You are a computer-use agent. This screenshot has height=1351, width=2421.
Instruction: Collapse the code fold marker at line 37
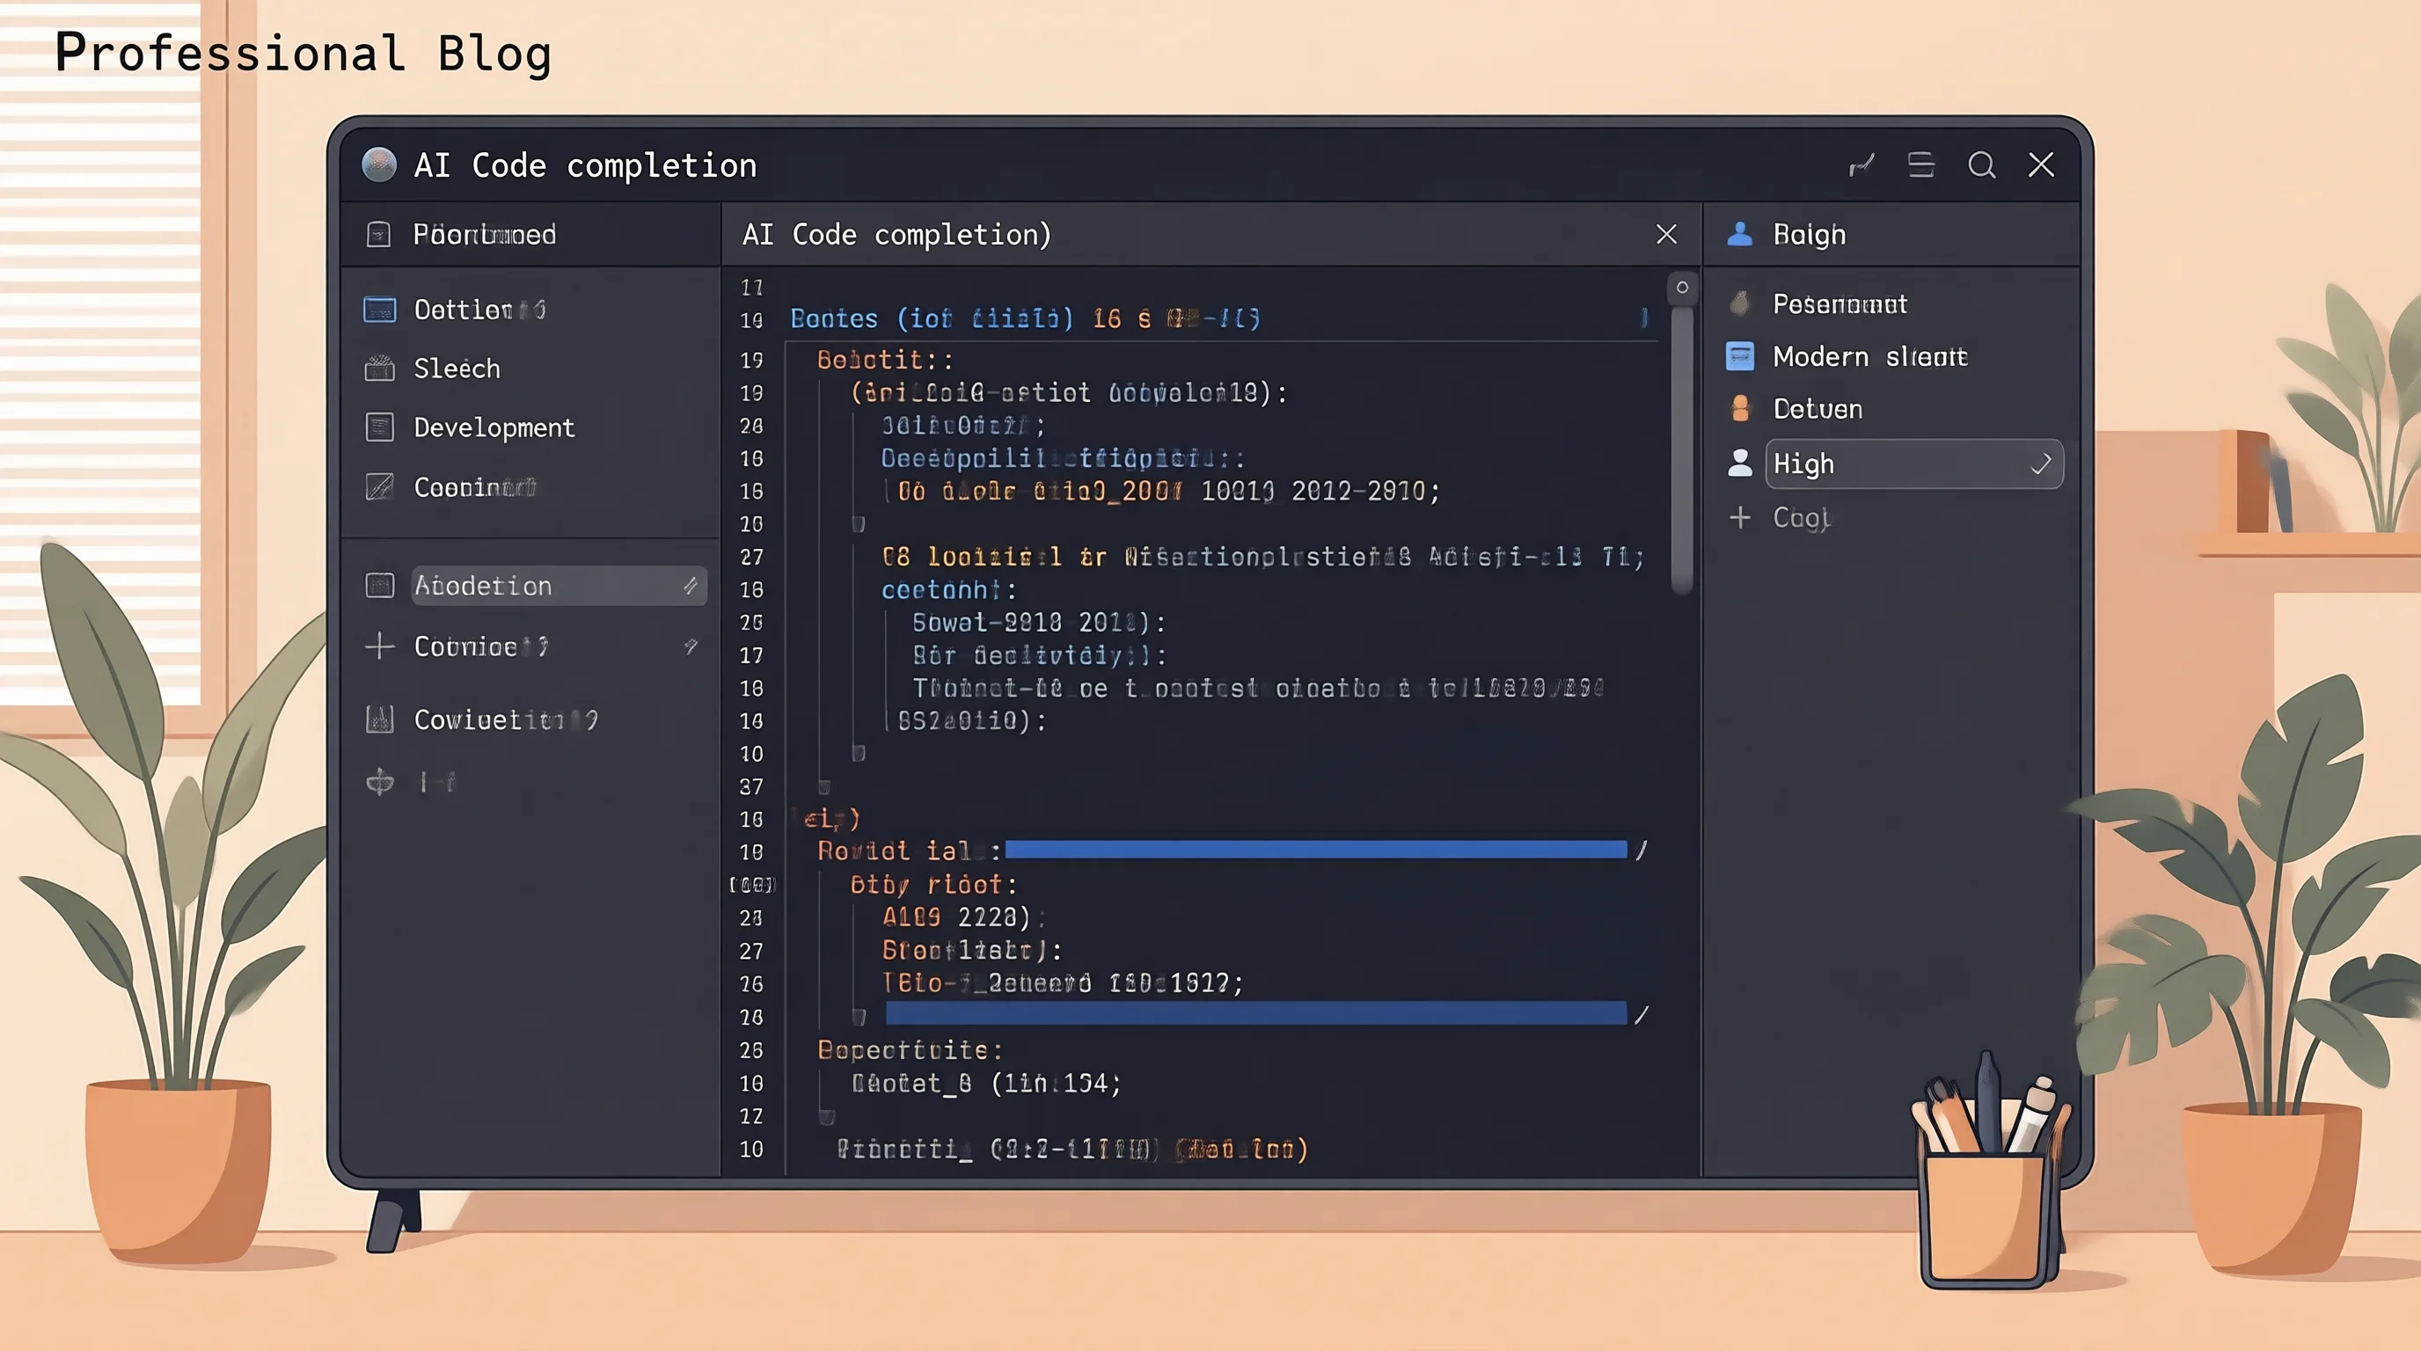tap(824, 787)
